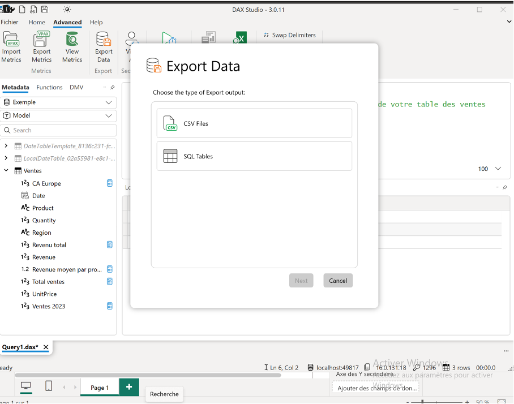Click the save icon in title bar
Image resolution: width=514 pixels, height=404 pixels.
pos(45,9)
